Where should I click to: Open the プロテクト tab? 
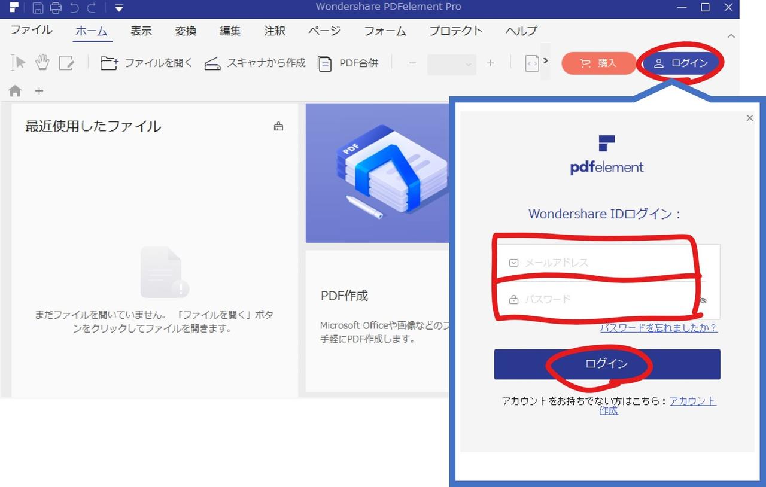(x=455, y=31)
